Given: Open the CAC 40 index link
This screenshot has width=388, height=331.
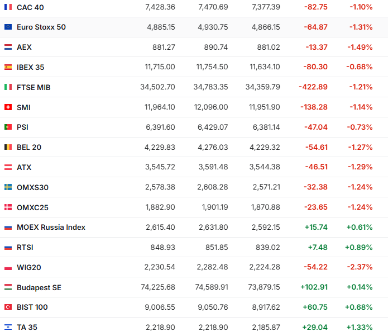Looking at the screenshot, I should 30,7.
